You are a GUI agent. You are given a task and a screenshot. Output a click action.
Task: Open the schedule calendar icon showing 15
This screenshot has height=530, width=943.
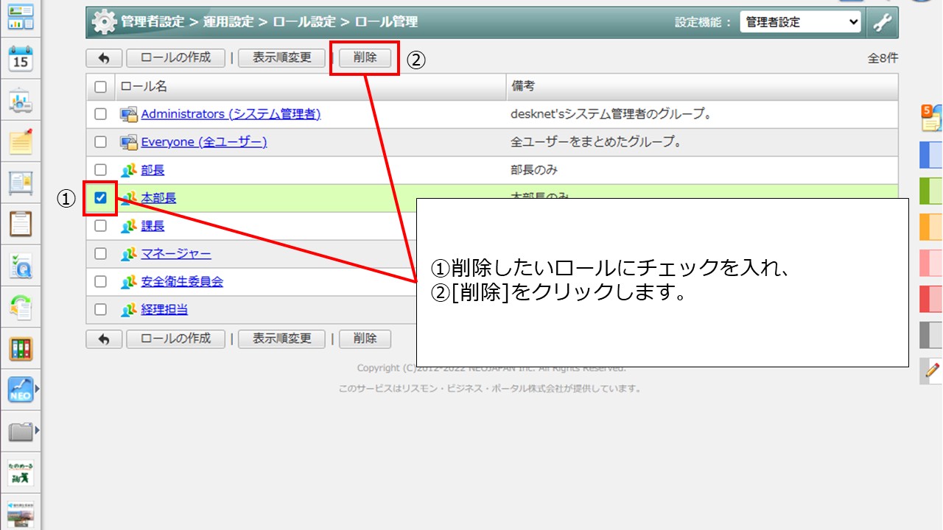click(21, 59)
